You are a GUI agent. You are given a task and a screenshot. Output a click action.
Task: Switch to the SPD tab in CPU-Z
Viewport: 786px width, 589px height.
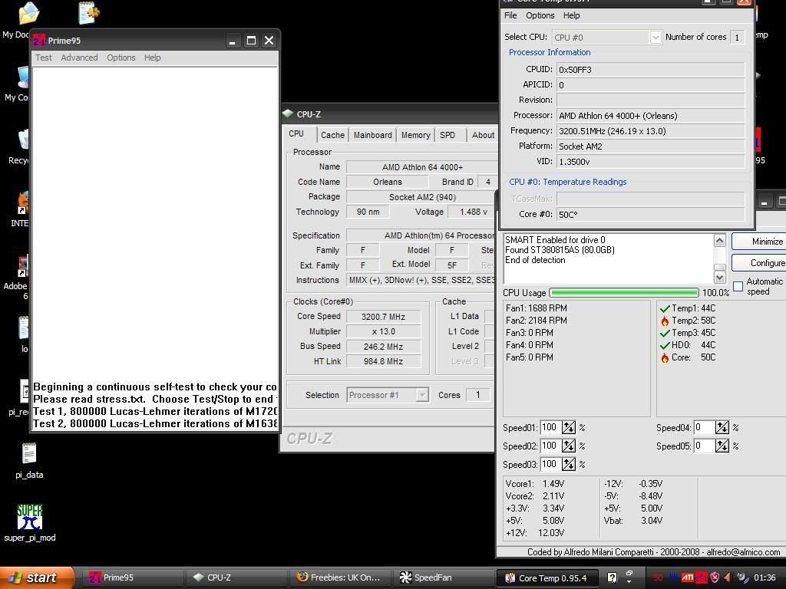pyautogui.click(x=447, y=135)
